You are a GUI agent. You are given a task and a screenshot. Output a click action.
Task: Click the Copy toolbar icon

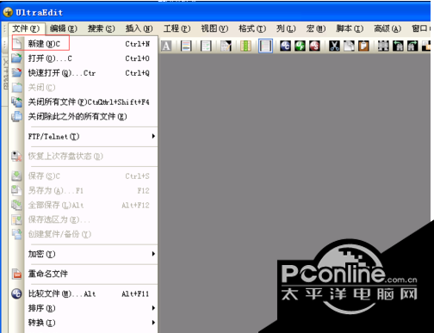click(349, 46)
